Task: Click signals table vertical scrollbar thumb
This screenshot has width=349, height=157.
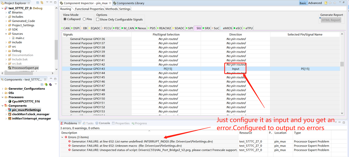Action: (342, 64)
